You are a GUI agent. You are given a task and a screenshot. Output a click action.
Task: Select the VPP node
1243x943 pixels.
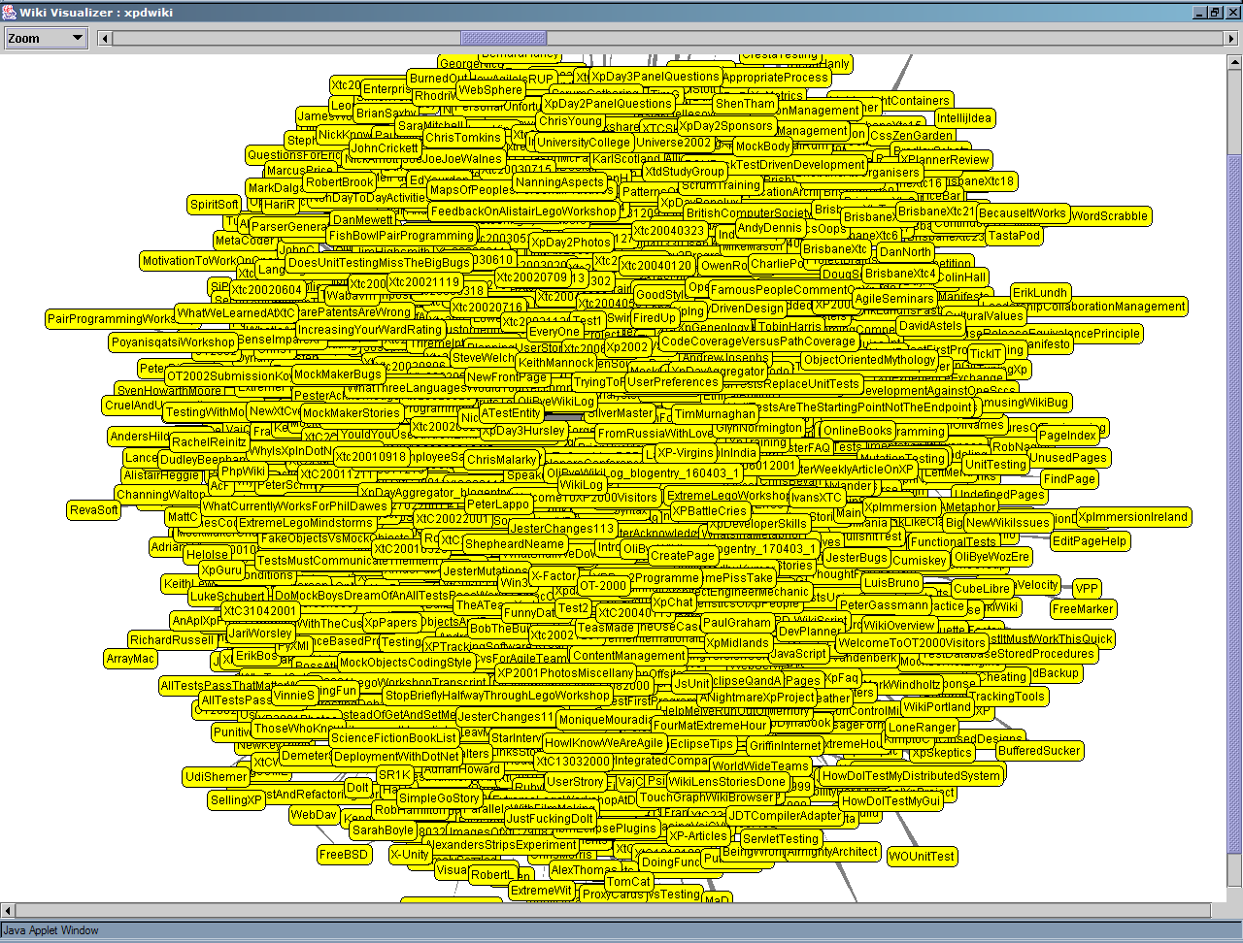(x=1087, y=589)
